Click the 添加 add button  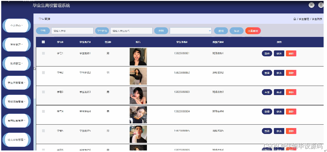[237, 31]
